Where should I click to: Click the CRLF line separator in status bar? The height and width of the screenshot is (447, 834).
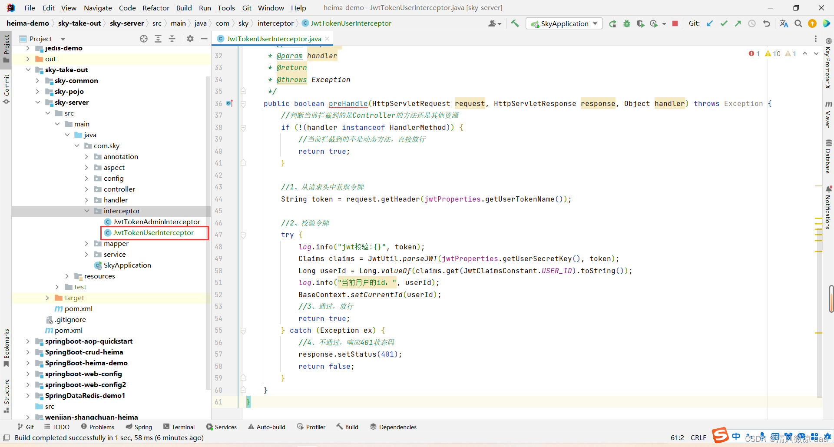[698, 437]
